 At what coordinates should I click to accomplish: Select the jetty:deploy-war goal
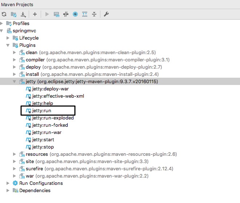51,89
